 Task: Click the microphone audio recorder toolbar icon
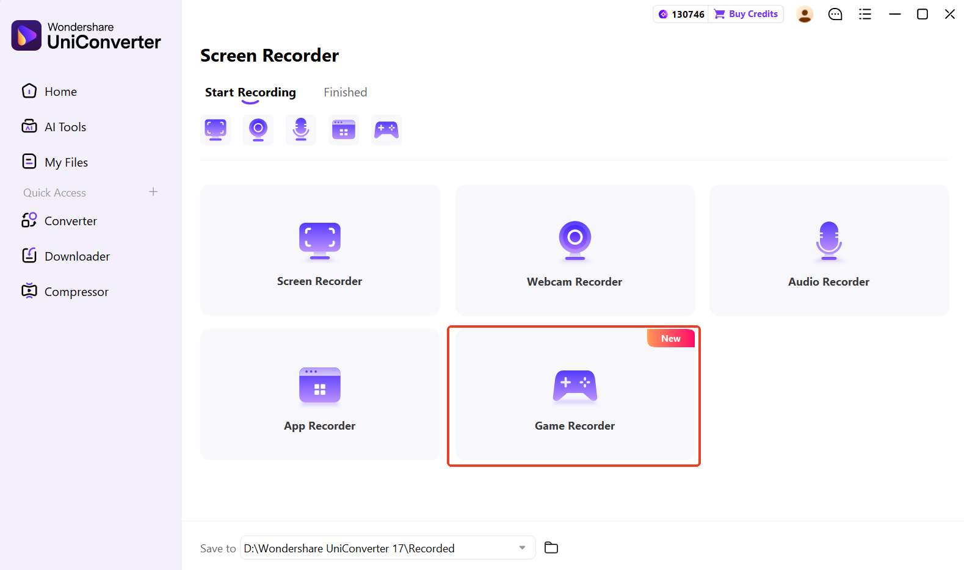(x=301, y=129)
